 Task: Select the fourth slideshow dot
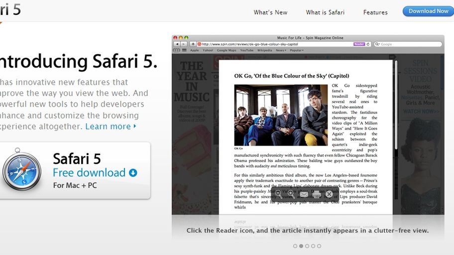[x=313, y=246]
